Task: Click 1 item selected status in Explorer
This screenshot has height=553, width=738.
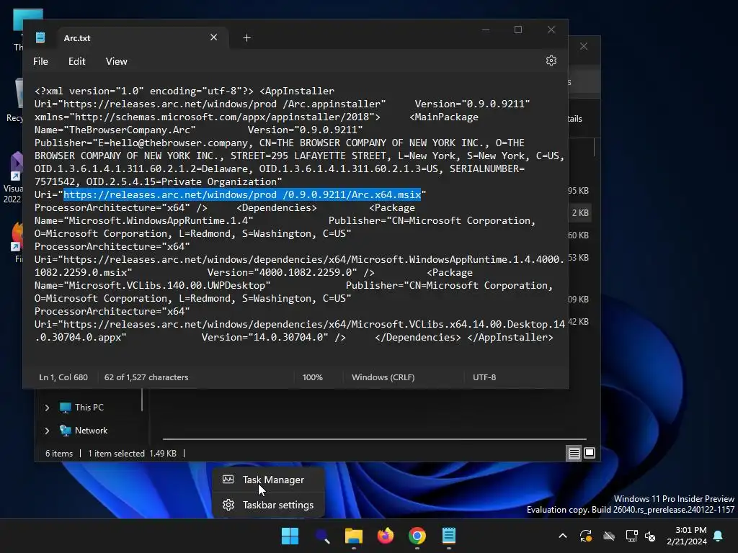Action: pos(116,454)
